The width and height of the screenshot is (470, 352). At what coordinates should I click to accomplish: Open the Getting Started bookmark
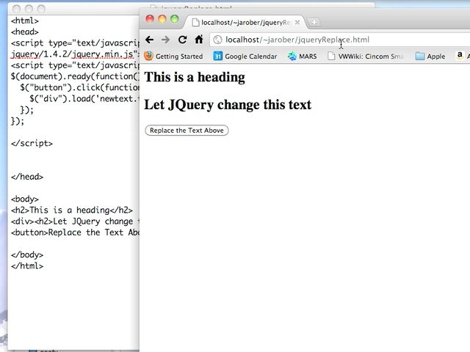(173, 56)
